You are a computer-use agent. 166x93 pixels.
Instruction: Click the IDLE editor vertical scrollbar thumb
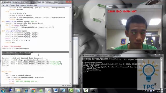[71, 41]
